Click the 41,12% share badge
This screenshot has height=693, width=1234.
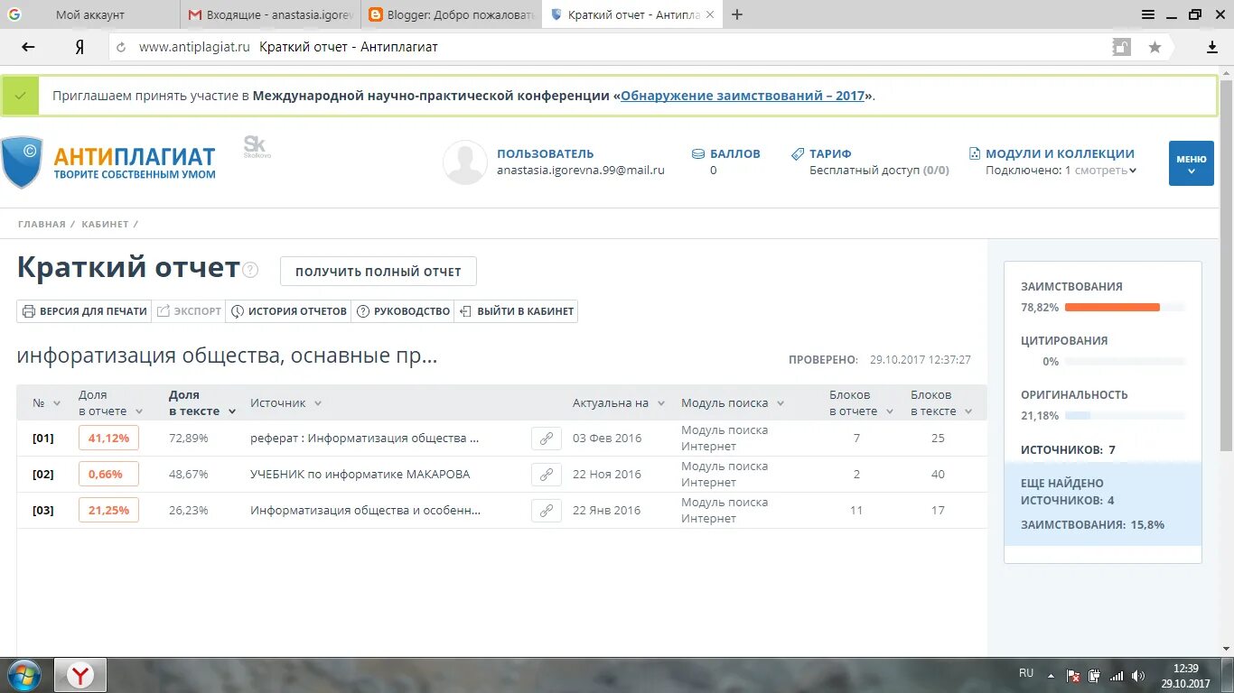coord(108,438)
